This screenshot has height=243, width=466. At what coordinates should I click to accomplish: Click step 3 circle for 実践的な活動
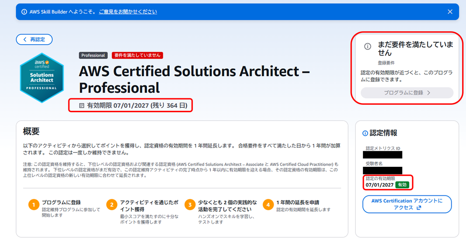(190, 205)
